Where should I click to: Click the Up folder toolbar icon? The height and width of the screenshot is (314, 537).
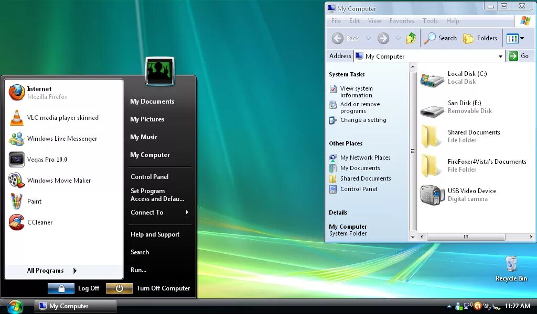[411, 38]
